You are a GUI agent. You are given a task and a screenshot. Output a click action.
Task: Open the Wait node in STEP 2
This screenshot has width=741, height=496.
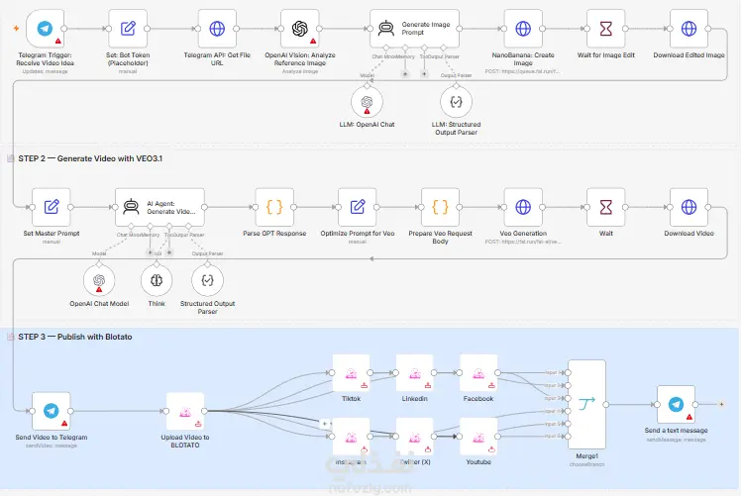click(606, 207)
